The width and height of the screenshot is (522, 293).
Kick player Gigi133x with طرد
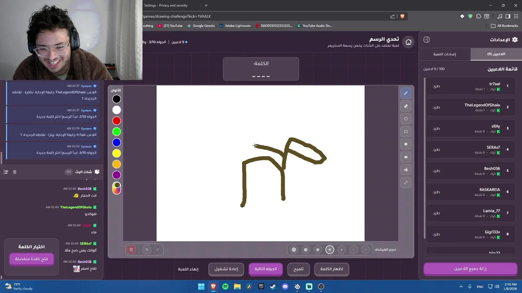click(x=436, y=234)
